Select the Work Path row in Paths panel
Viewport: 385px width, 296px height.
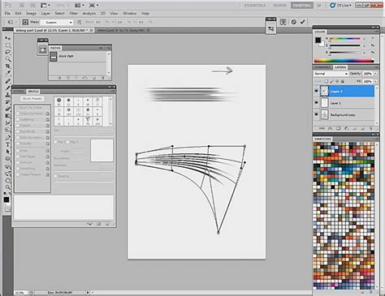pyautogui.click(x=78, y=56)
